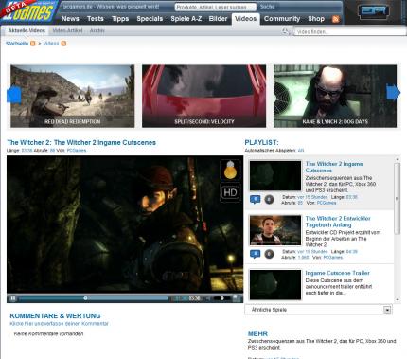Go to Spiele A-Z section
The image size is (407, 359).
(186, 19)
